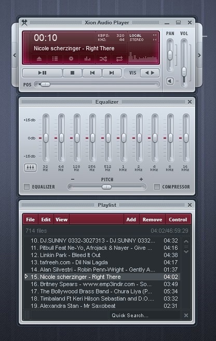Select track 16 Britney Spears
This screenshot has height=341, width=216.
(x=102, y=284)
